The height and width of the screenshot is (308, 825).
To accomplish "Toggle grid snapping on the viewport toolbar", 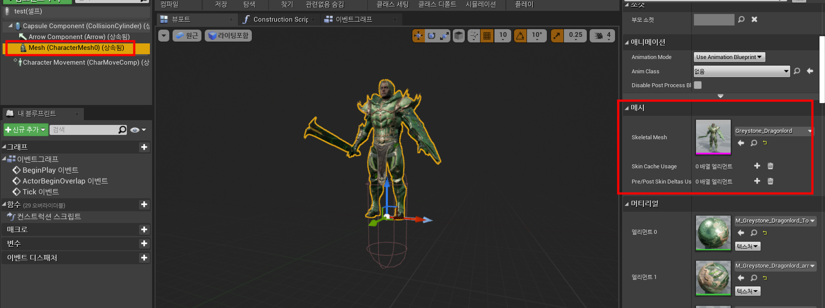I will (487, 36).
